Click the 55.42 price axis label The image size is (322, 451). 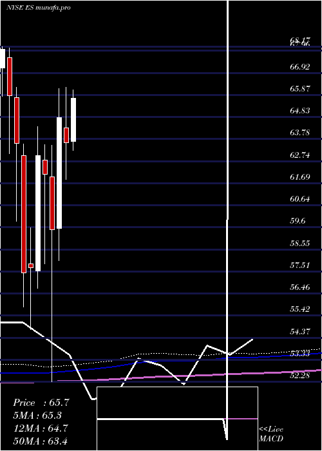pyautogui.click(x=300, y=309)
